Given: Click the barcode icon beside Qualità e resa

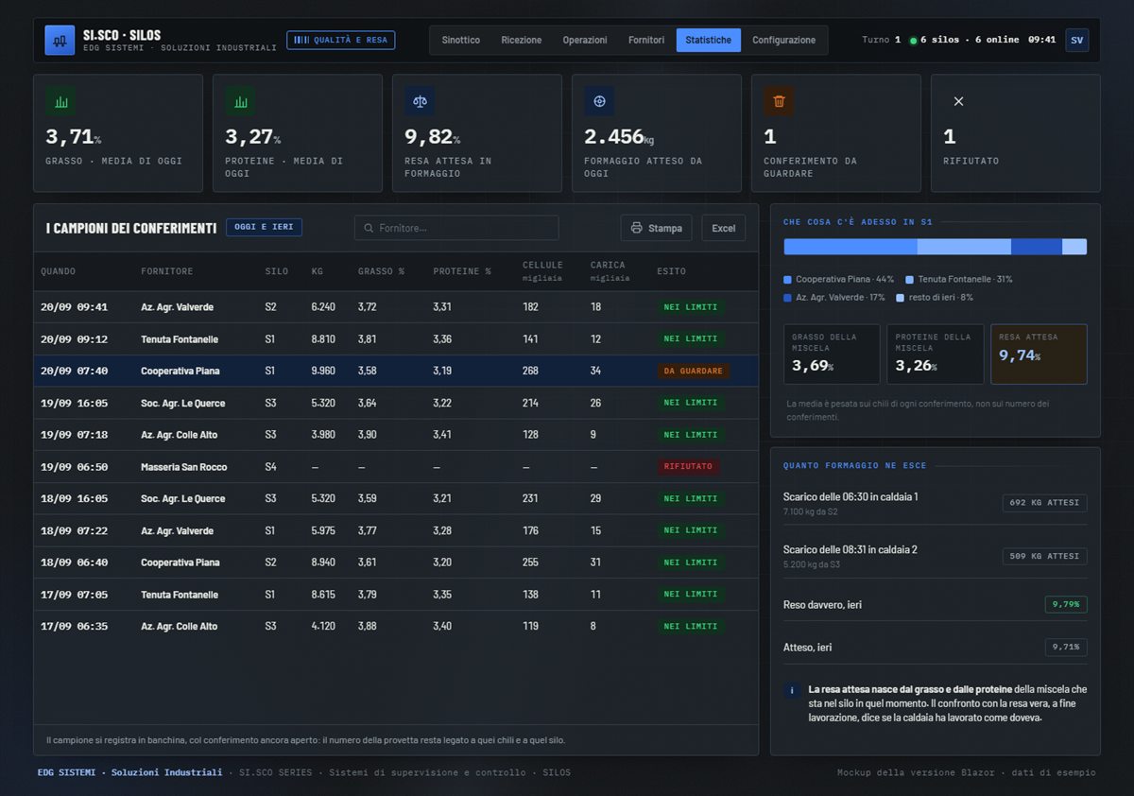Looking at the screenshot, I should [x=301, y=41].
